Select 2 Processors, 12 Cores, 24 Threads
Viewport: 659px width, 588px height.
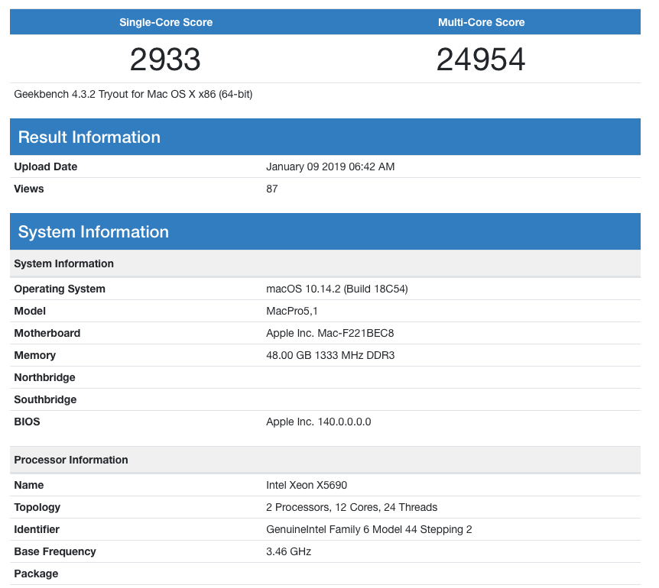coord(352,507)
